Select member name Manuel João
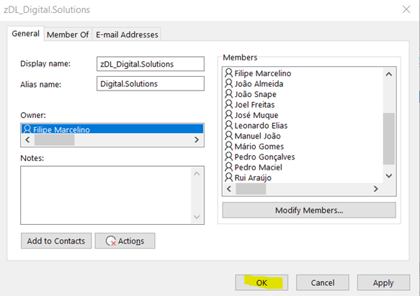 tap(257, 136)
